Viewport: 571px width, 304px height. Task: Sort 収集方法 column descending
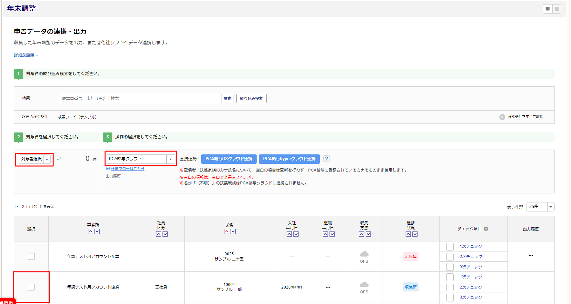tap(368, 234)
